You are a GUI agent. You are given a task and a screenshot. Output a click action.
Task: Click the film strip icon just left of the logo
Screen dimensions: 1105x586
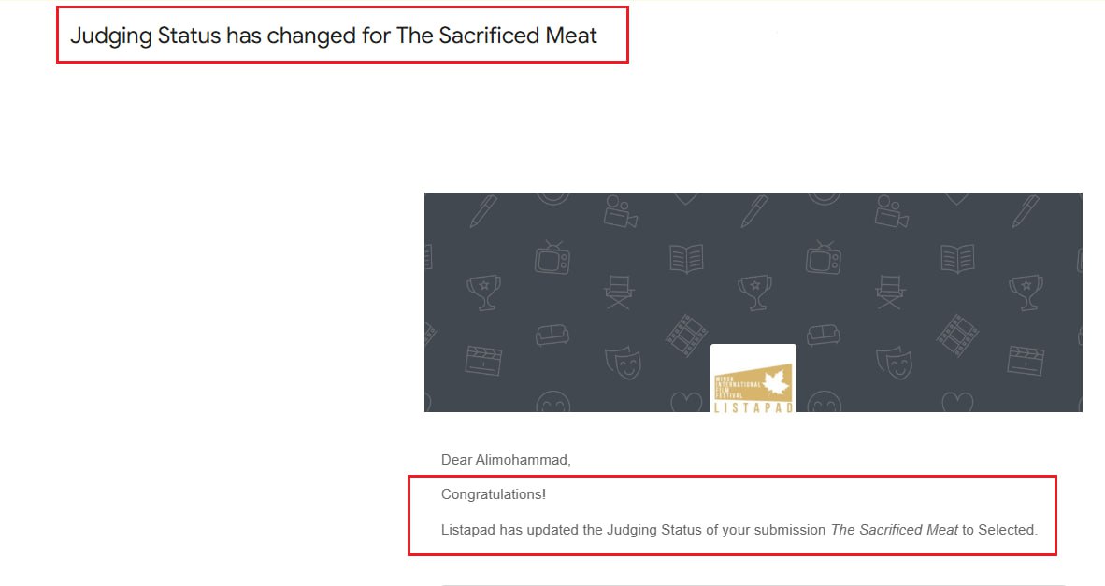point(686,335)
